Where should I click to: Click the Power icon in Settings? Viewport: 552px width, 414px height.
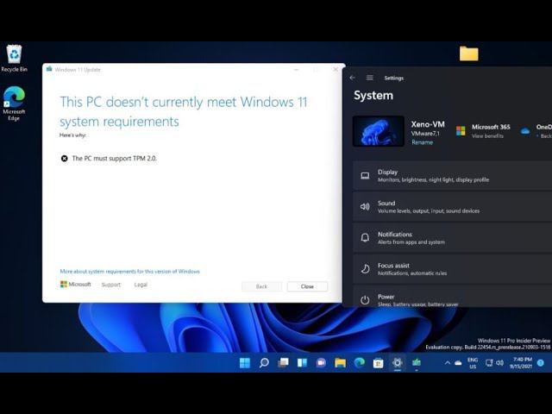[x=365, y=300]
